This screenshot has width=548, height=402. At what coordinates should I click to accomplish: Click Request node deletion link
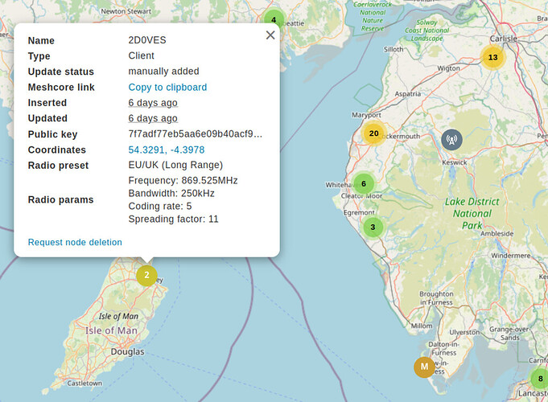[75, 242]
